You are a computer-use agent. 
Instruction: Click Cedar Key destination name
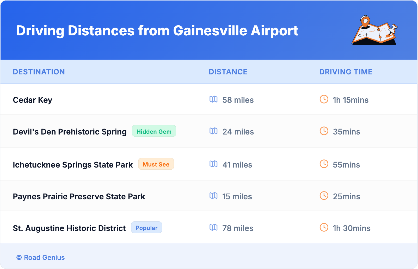(33, 100)
